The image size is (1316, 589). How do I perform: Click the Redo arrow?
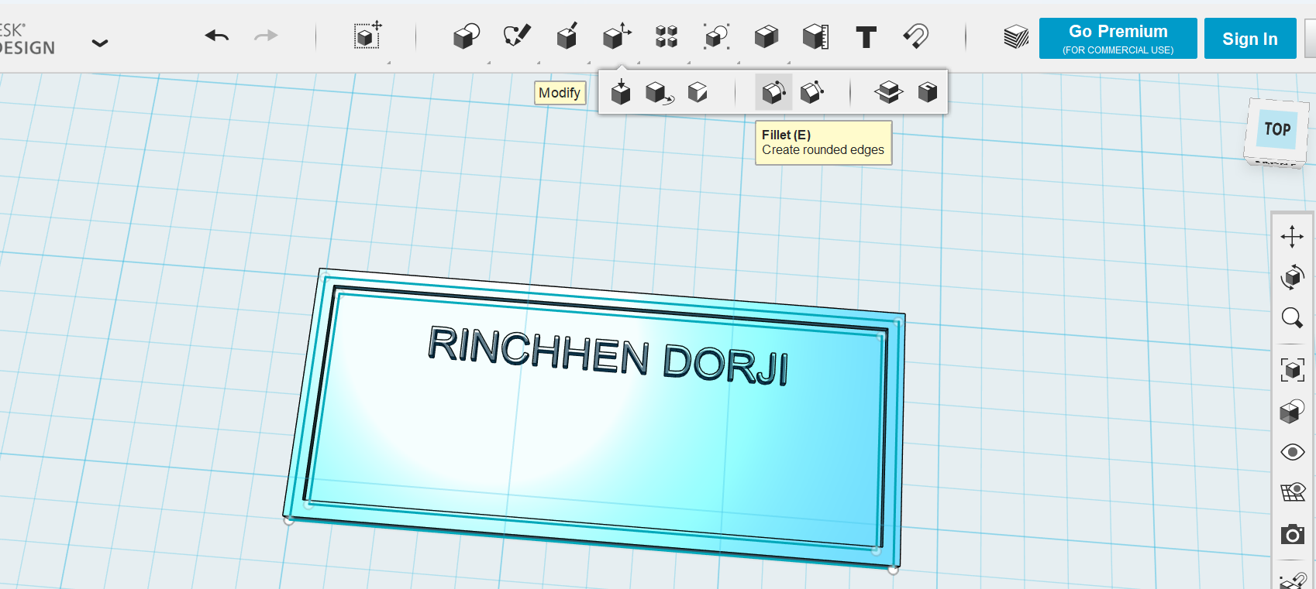(266, 36)
